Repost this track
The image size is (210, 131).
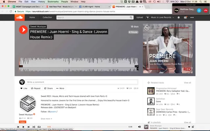[x=36, y=88]
